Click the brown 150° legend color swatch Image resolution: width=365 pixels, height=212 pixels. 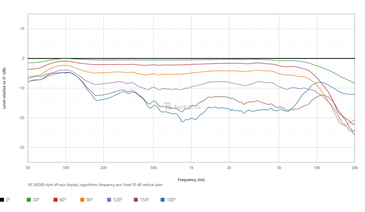tap(136, 200)
